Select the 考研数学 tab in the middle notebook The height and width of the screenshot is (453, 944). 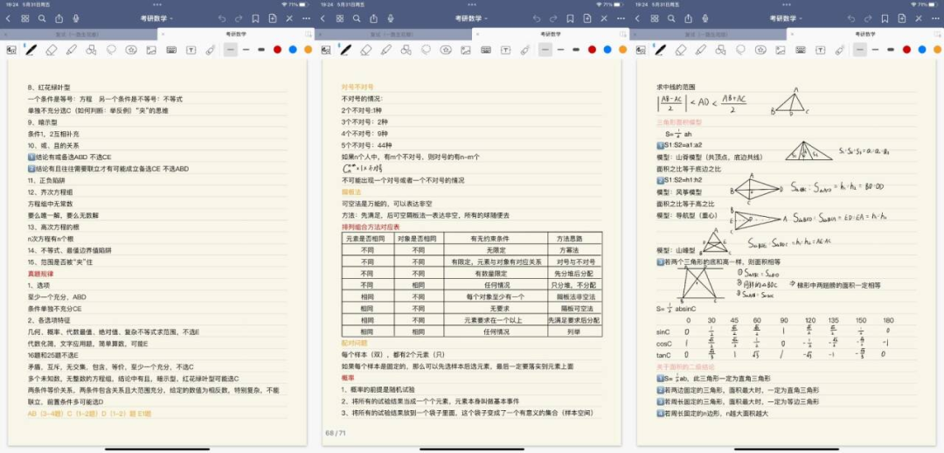(x=549, y=33)
